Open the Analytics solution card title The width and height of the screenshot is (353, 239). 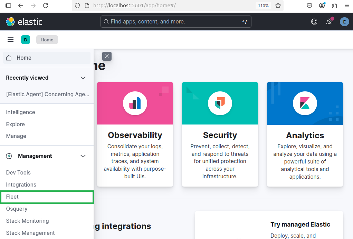click(x=305, y=135)
